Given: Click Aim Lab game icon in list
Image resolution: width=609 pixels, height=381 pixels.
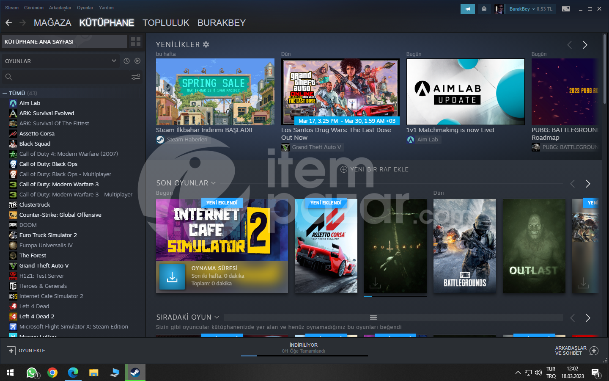Looking at the screenshot, I should pos(13,103).
